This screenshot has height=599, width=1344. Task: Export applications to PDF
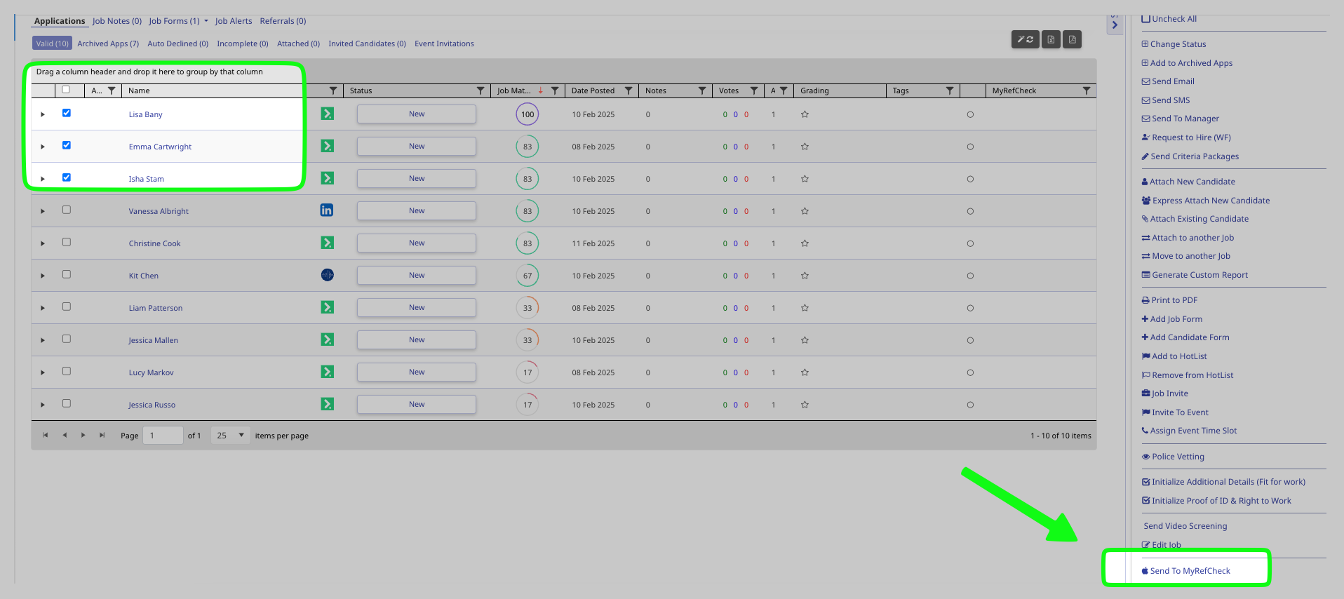coord(1072,39)
